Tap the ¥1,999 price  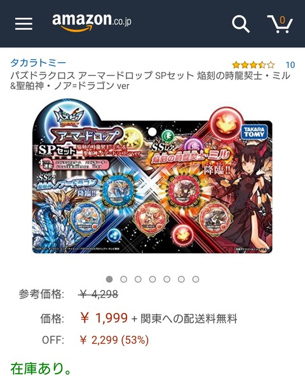coord(104,318)
